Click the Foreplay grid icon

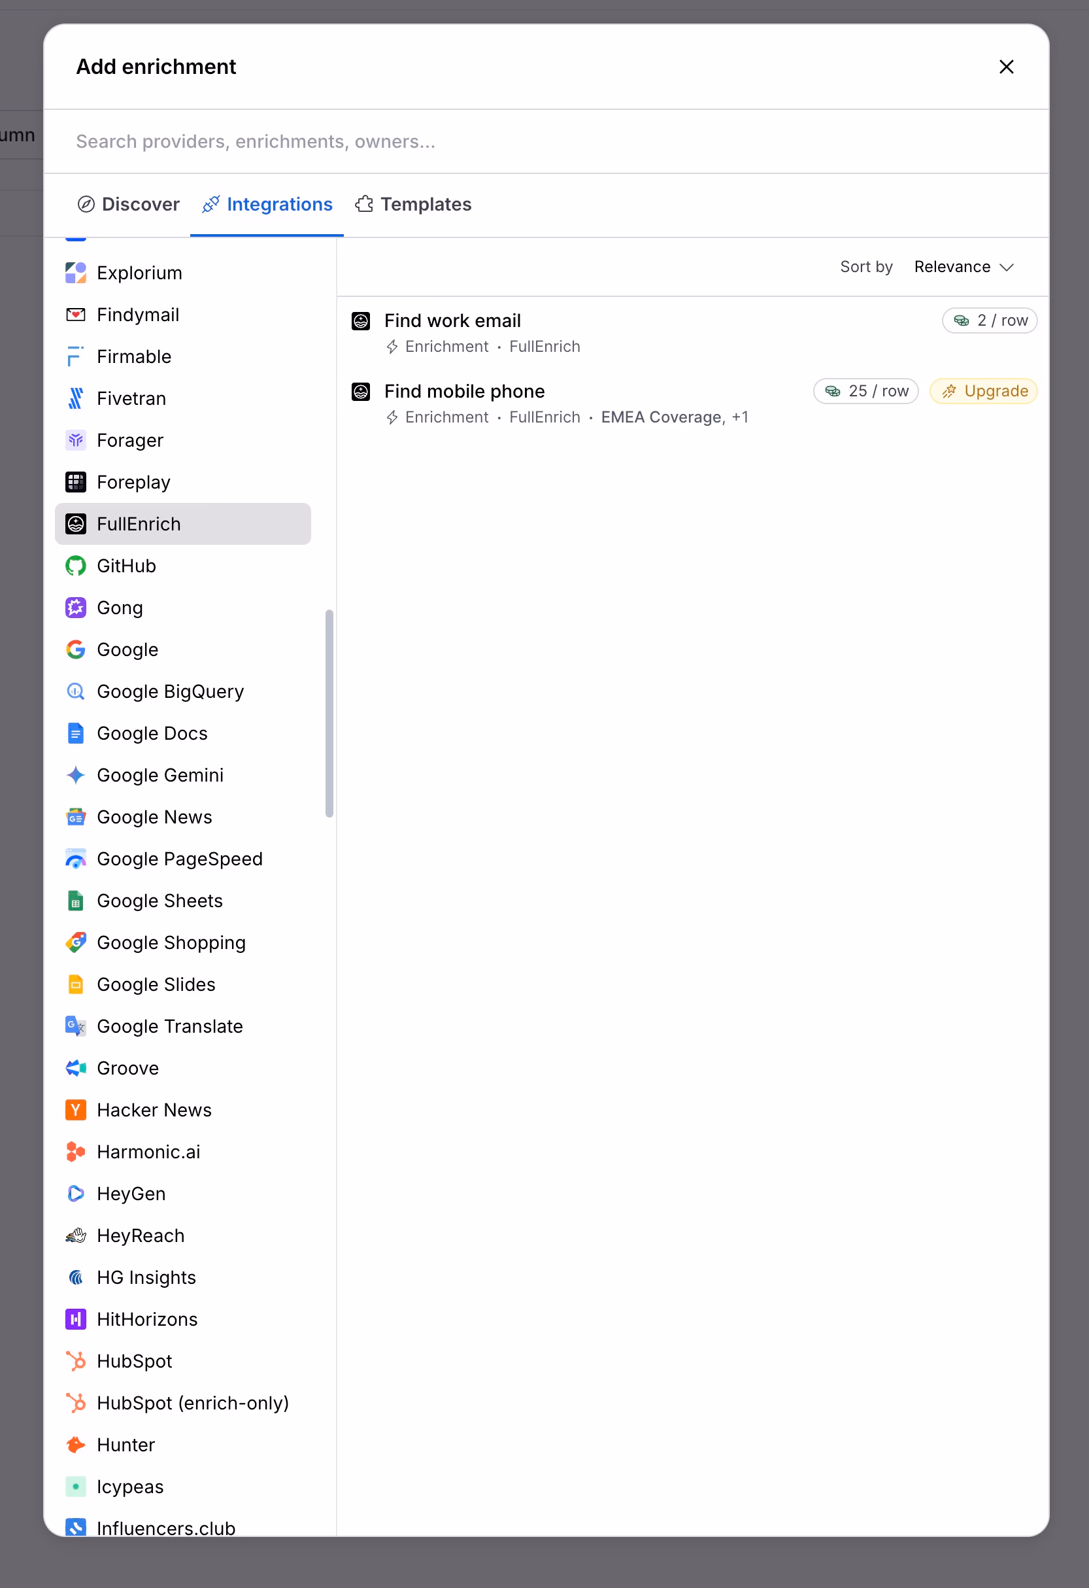[x=76, y=483]
